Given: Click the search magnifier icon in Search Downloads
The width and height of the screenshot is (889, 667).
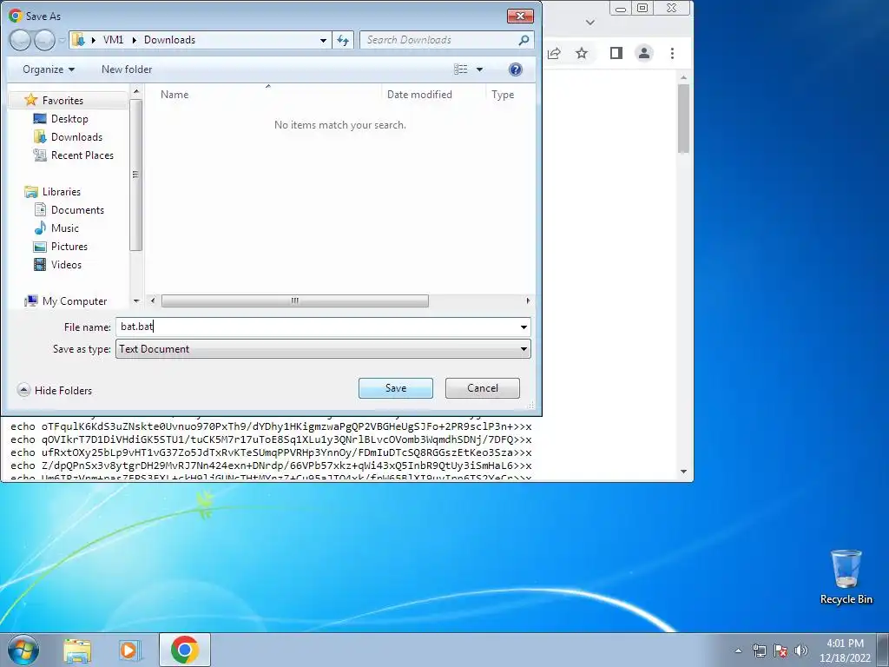Looking at the screenshot, I should [524, 40].
